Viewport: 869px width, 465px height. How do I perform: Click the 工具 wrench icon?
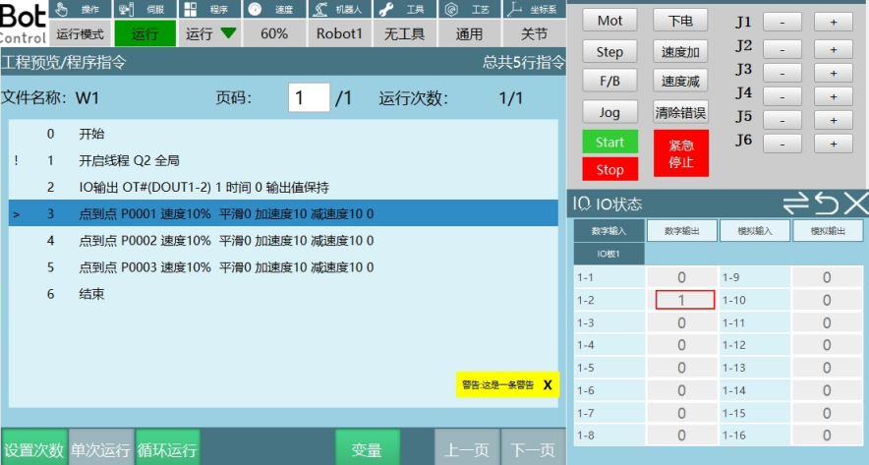pos(385,9)
